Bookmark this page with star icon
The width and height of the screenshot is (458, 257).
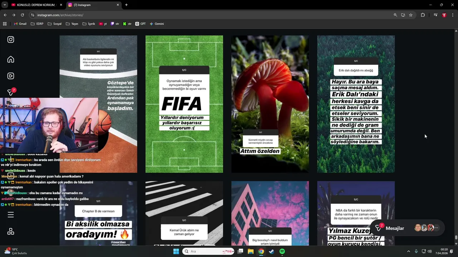click(411, 15)
